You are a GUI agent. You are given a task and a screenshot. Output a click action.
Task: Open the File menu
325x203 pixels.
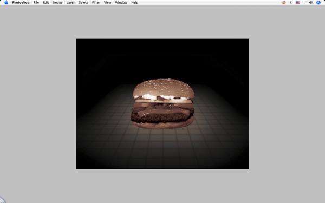click(x=36, y=3)
